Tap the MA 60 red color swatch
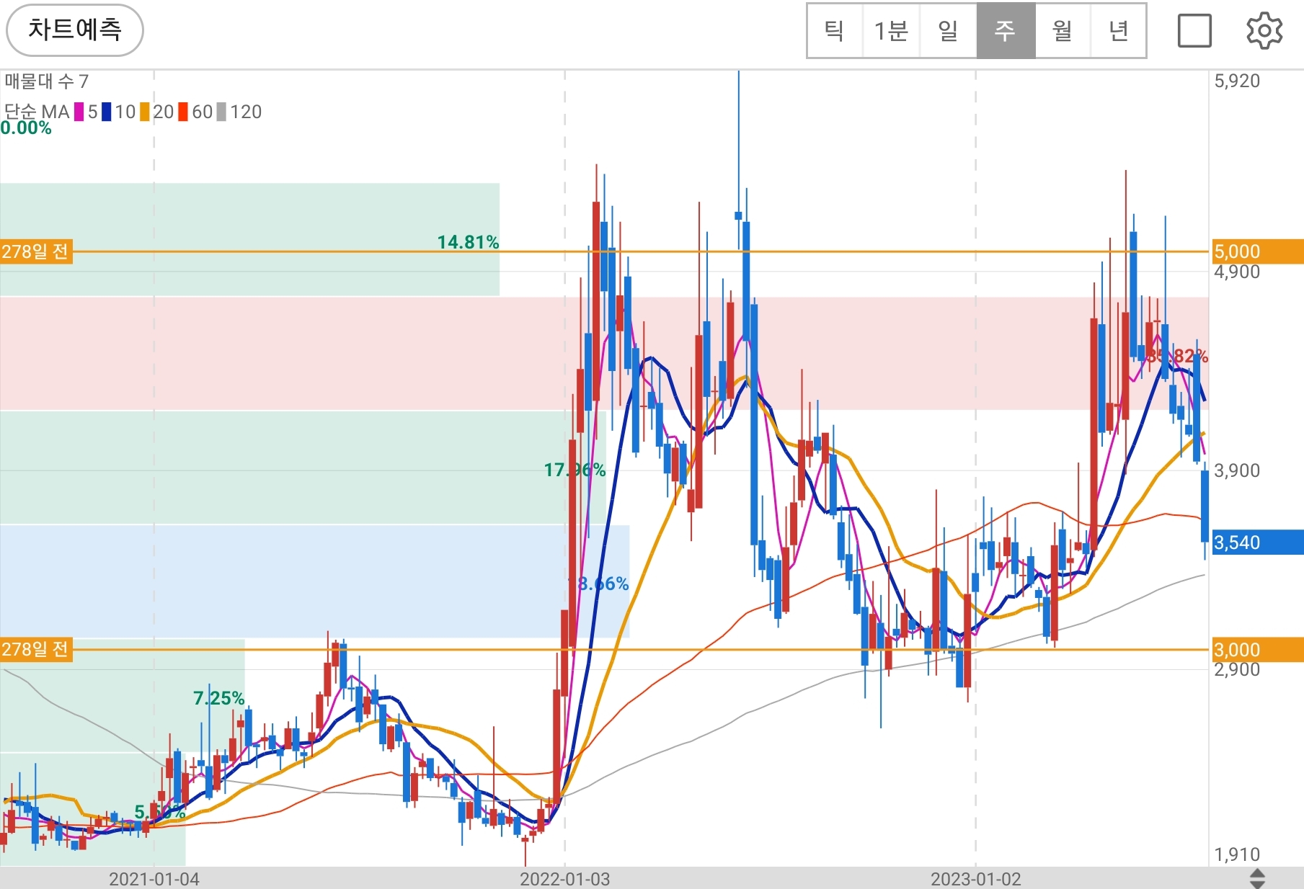 (x=183, y=112)
